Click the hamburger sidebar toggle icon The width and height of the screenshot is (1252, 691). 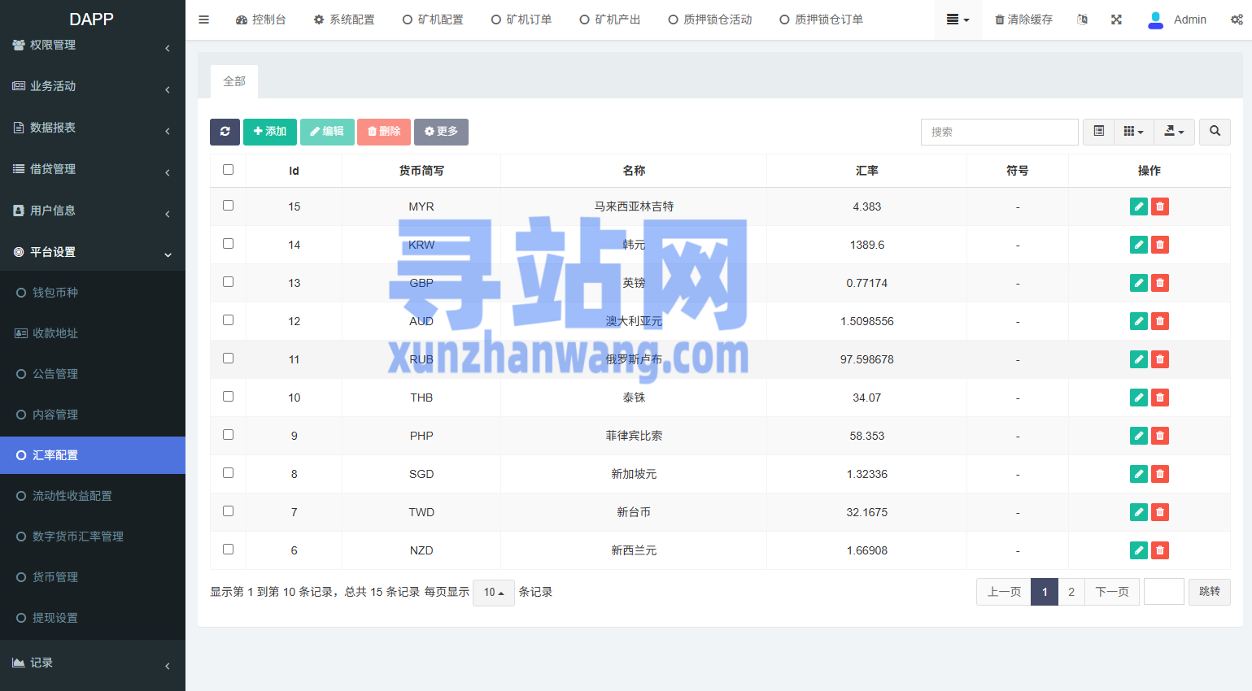pyautogui.click(x=204, y=20)
